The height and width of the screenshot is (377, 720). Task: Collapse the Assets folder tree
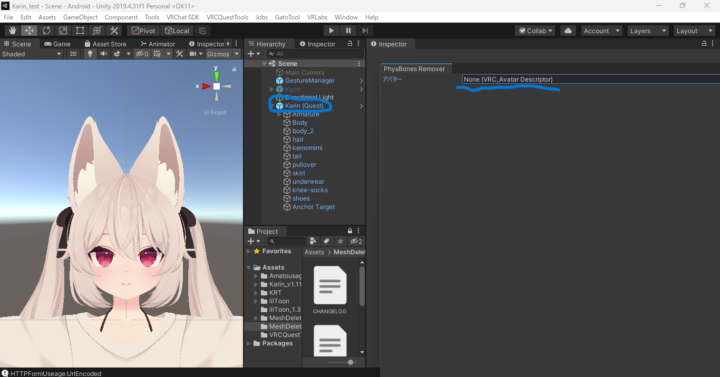[x=249, y=267]
